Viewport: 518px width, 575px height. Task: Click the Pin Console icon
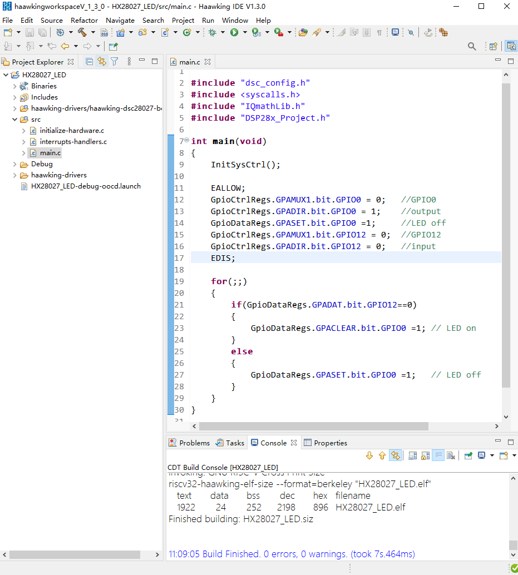[468, 455]
